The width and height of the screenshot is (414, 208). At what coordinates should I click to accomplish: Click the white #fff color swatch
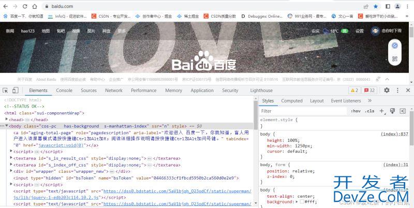coord(302,202)
